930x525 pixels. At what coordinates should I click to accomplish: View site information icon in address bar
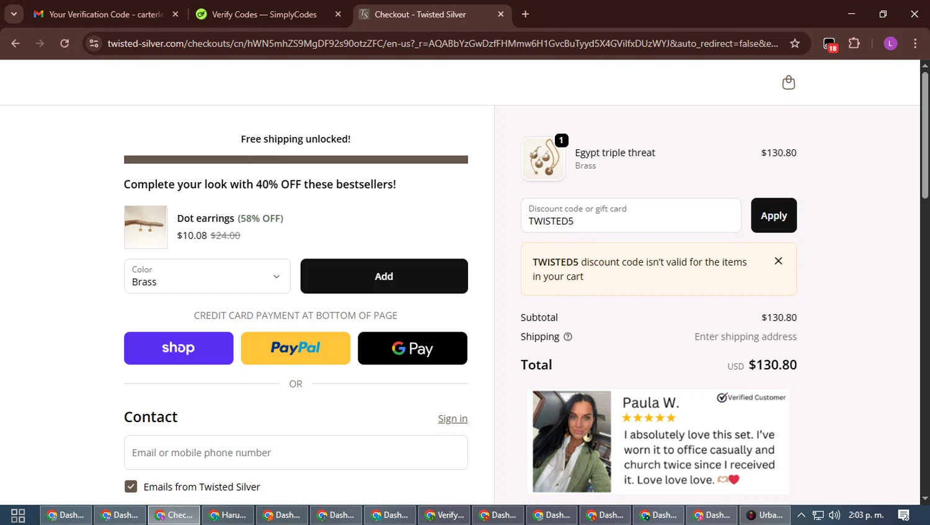pos(94,43)
